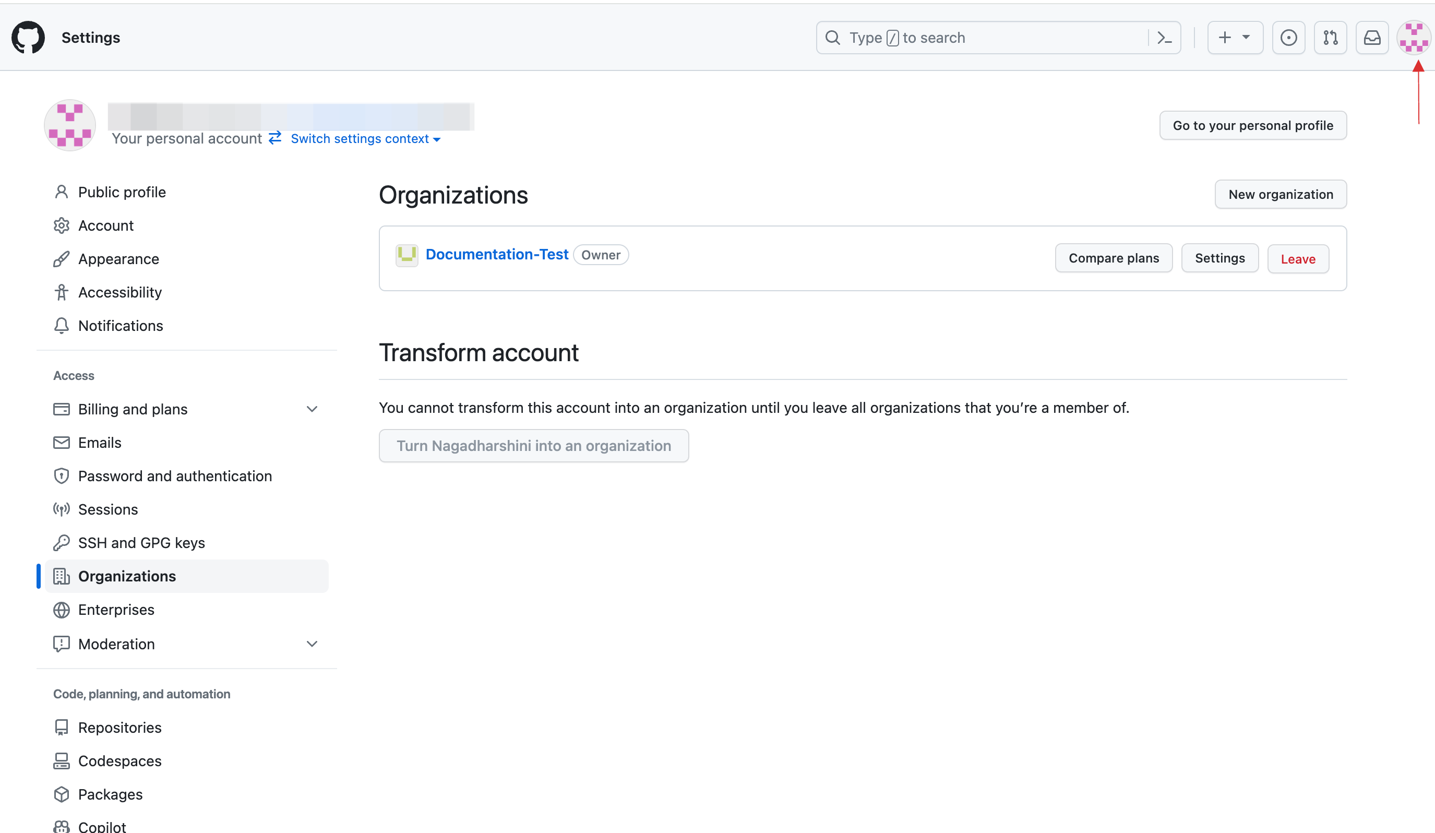Expand the Moderation settings section
Viewport: 1435px width, 833px height.
tap(310, 644)
